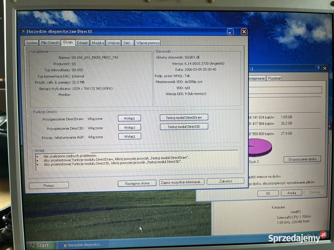Click OK in disk properties
334x250 pixels.
268,193
